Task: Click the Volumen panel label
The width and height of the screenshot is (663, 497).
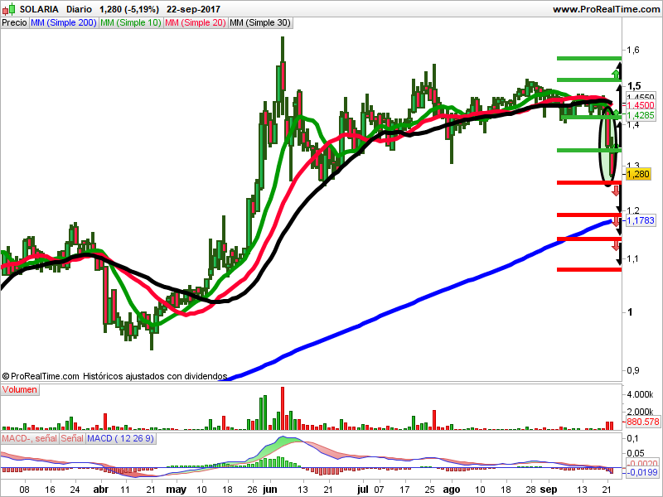Action: click(x=19, y=389)
